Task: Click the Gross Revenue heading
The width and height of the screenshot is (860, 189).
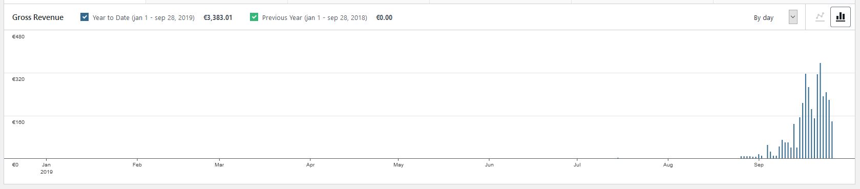Action: click(x=38, y=17)
